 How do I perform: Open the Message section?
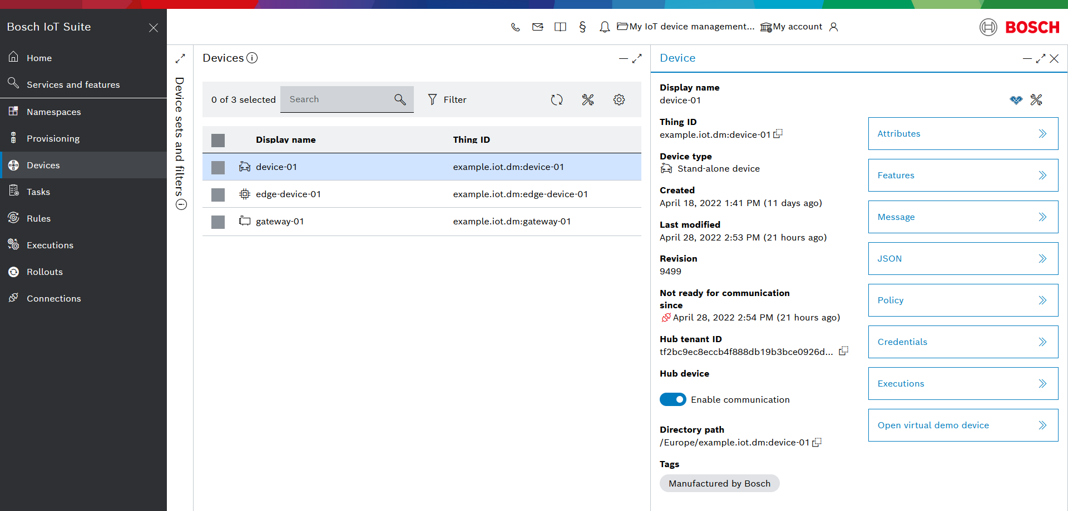pyautogui.click(x=963, y=217)
